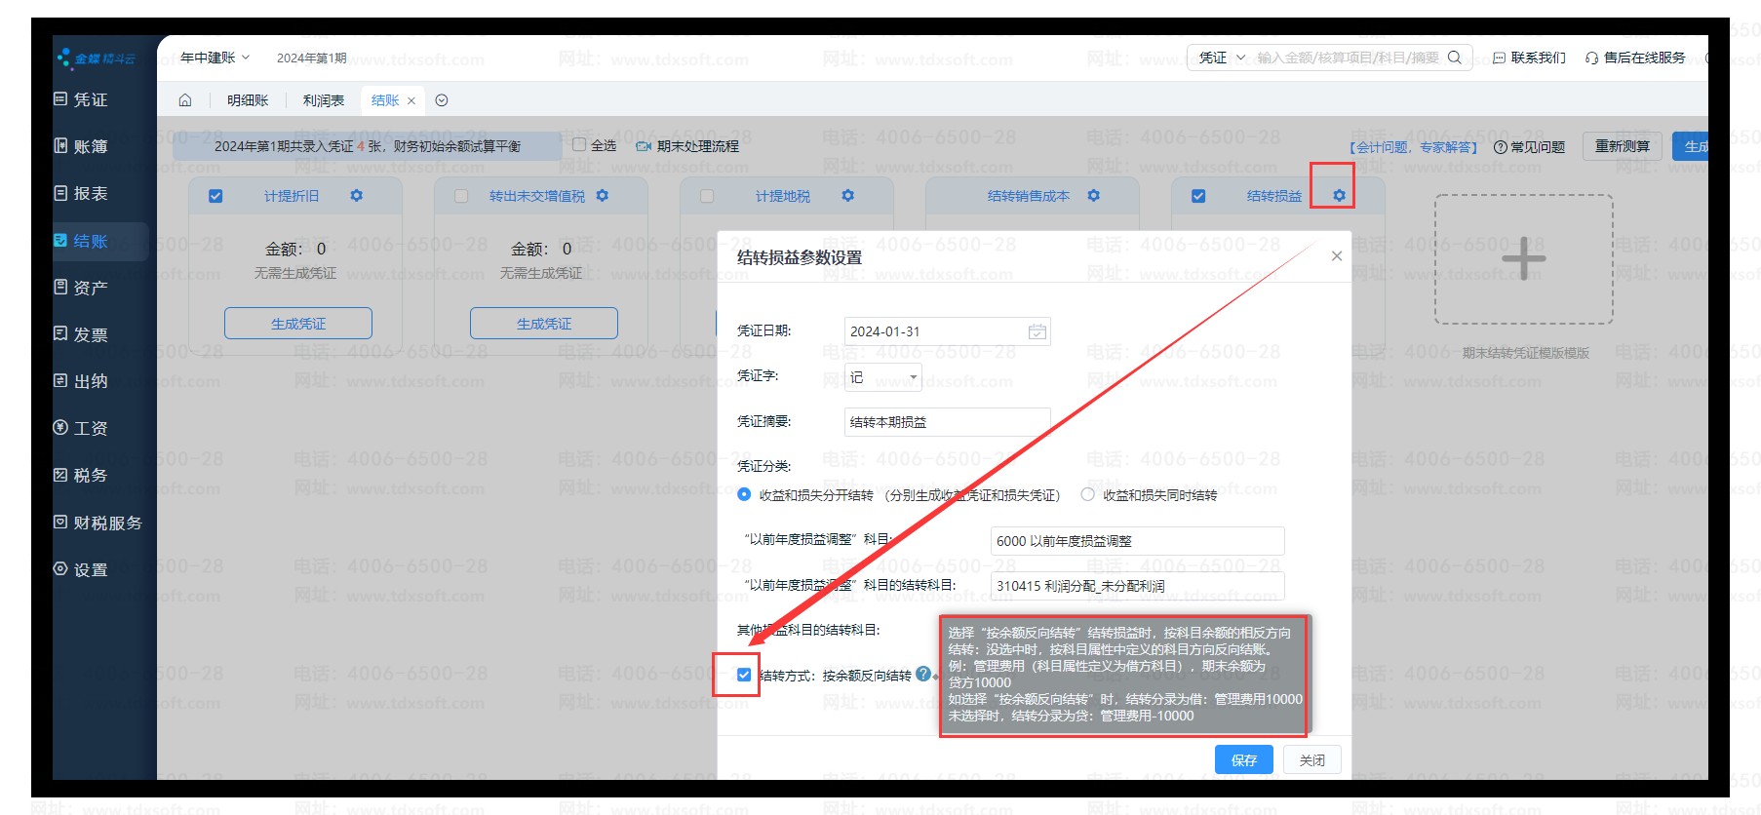Screen dimensions: 1761x815
Task: Close the 结转损益参数设置 dialog
Action: point(1336,256)
